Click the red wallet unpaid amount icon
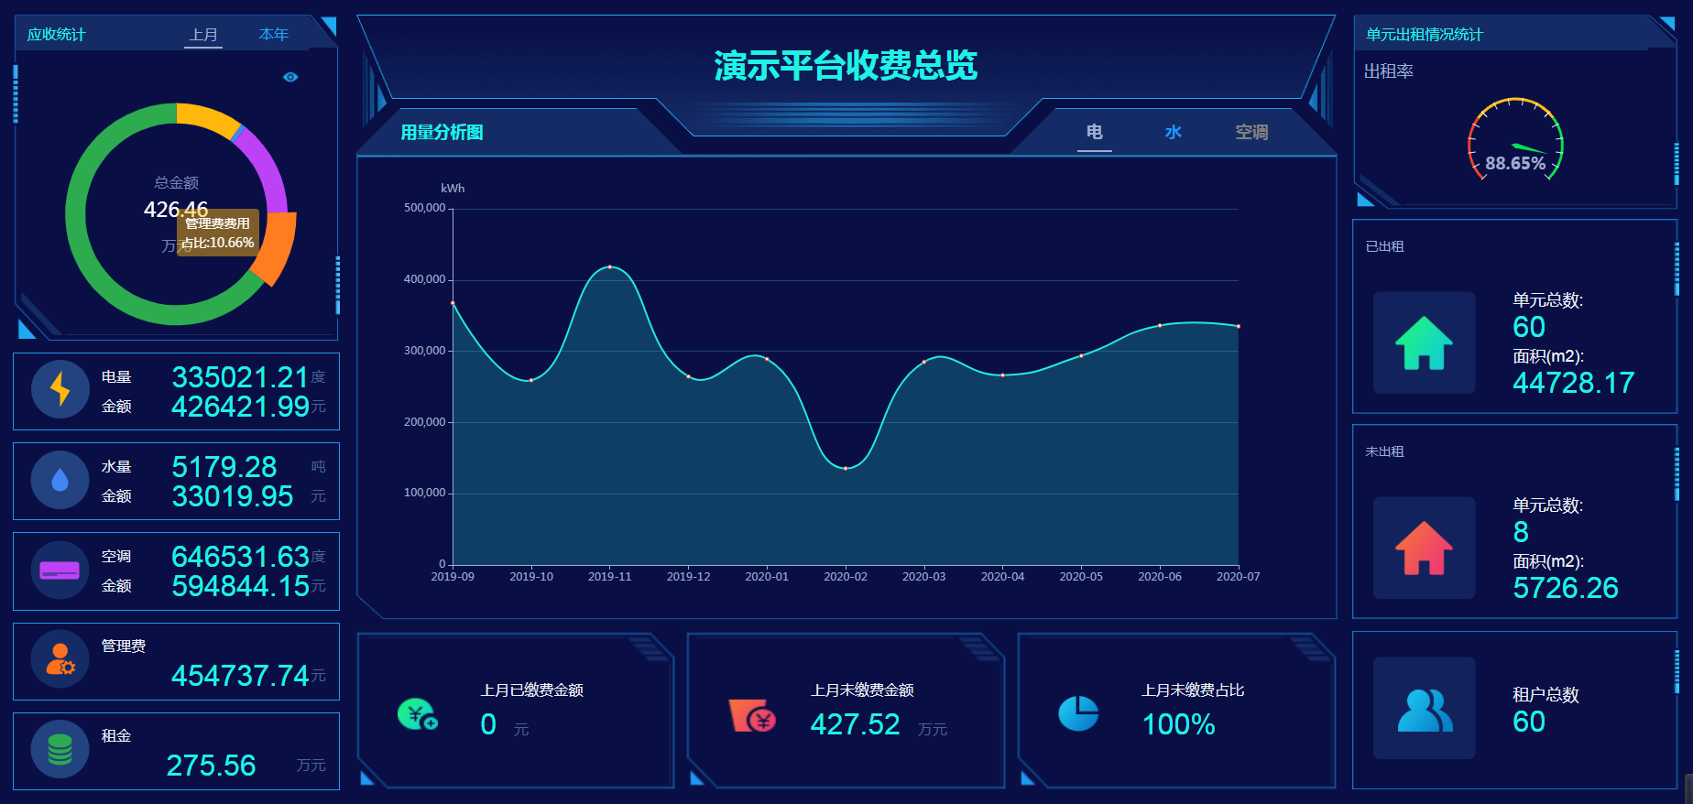Image resolution: width=1693 pixels, height=804 pixels. (752, 715)
